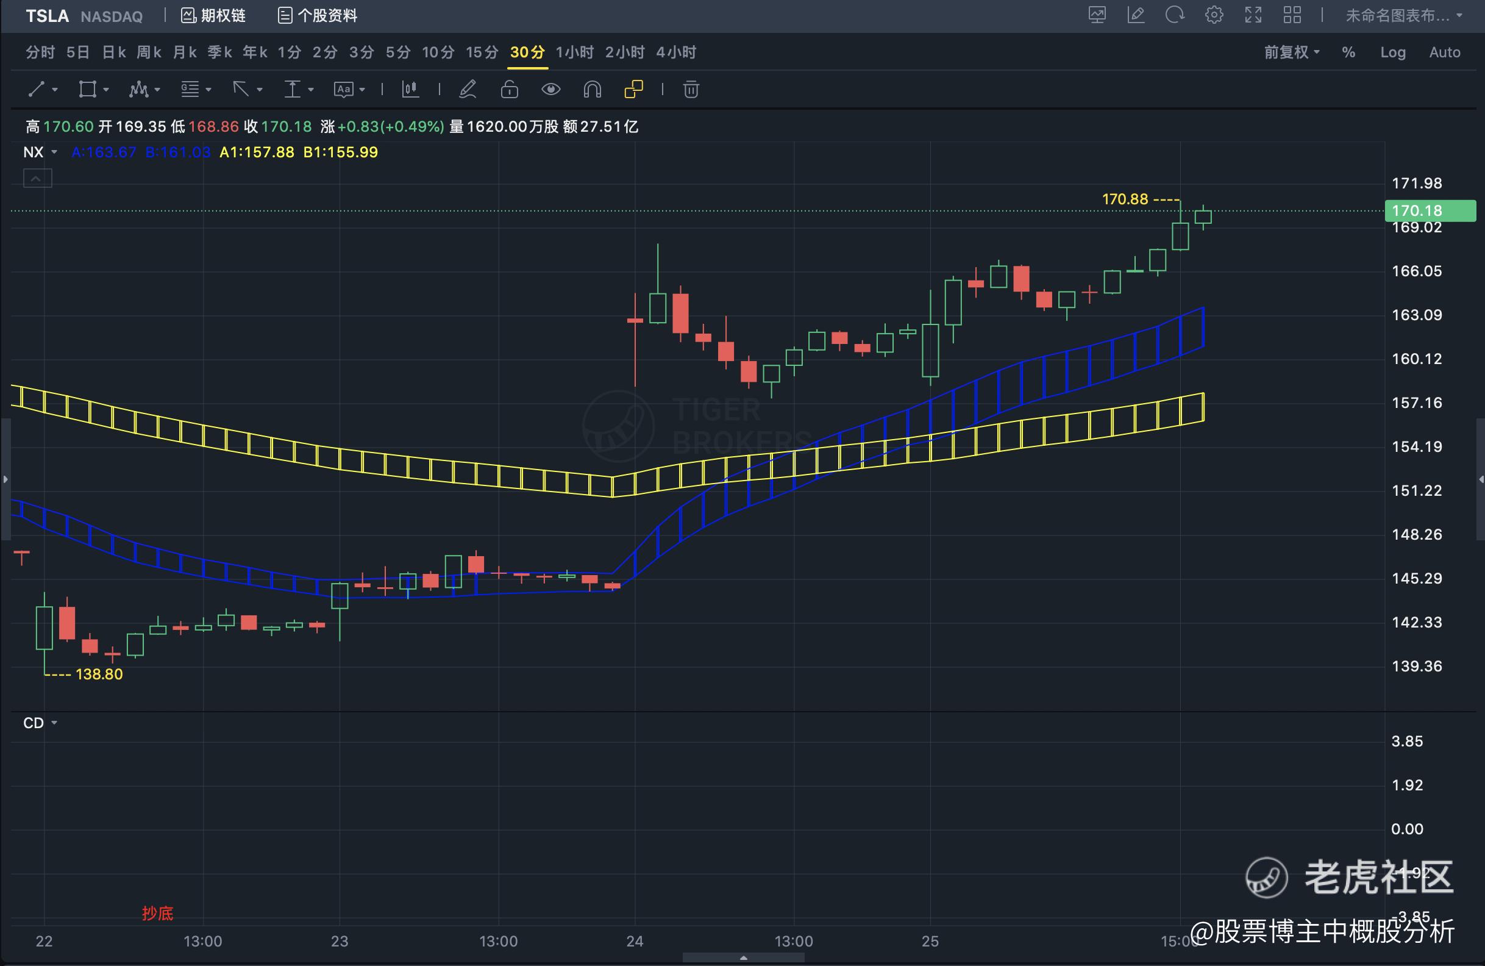Click the candlestick chart type icon
The width and height of the screenshot is (1485, 966).
point(410,89)
